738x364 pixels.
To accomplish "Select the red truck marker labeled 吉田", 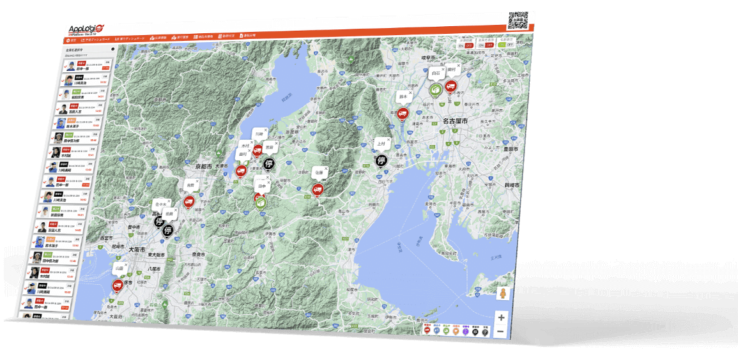I will click(x=188, y=202).
